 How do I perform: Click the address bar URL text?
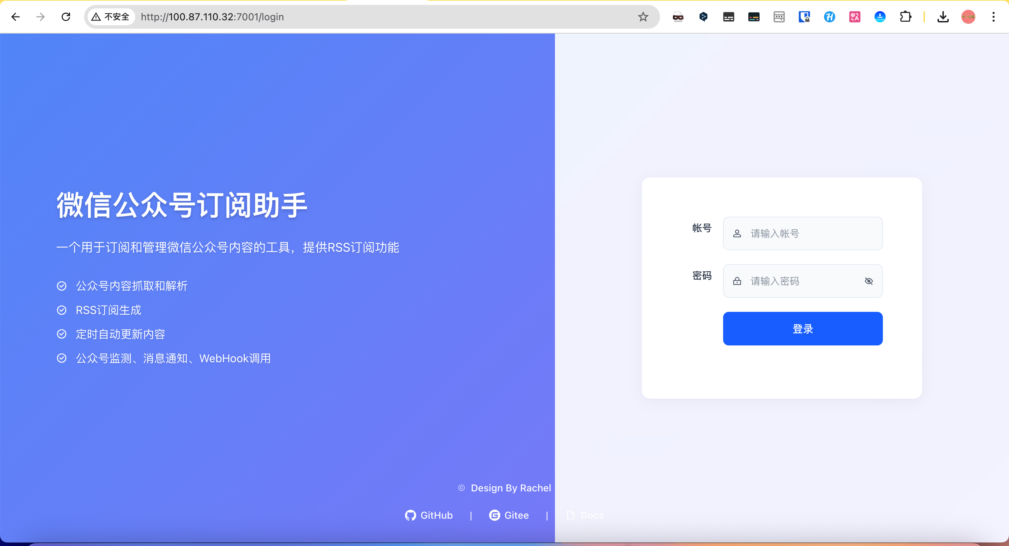point(212,17)
